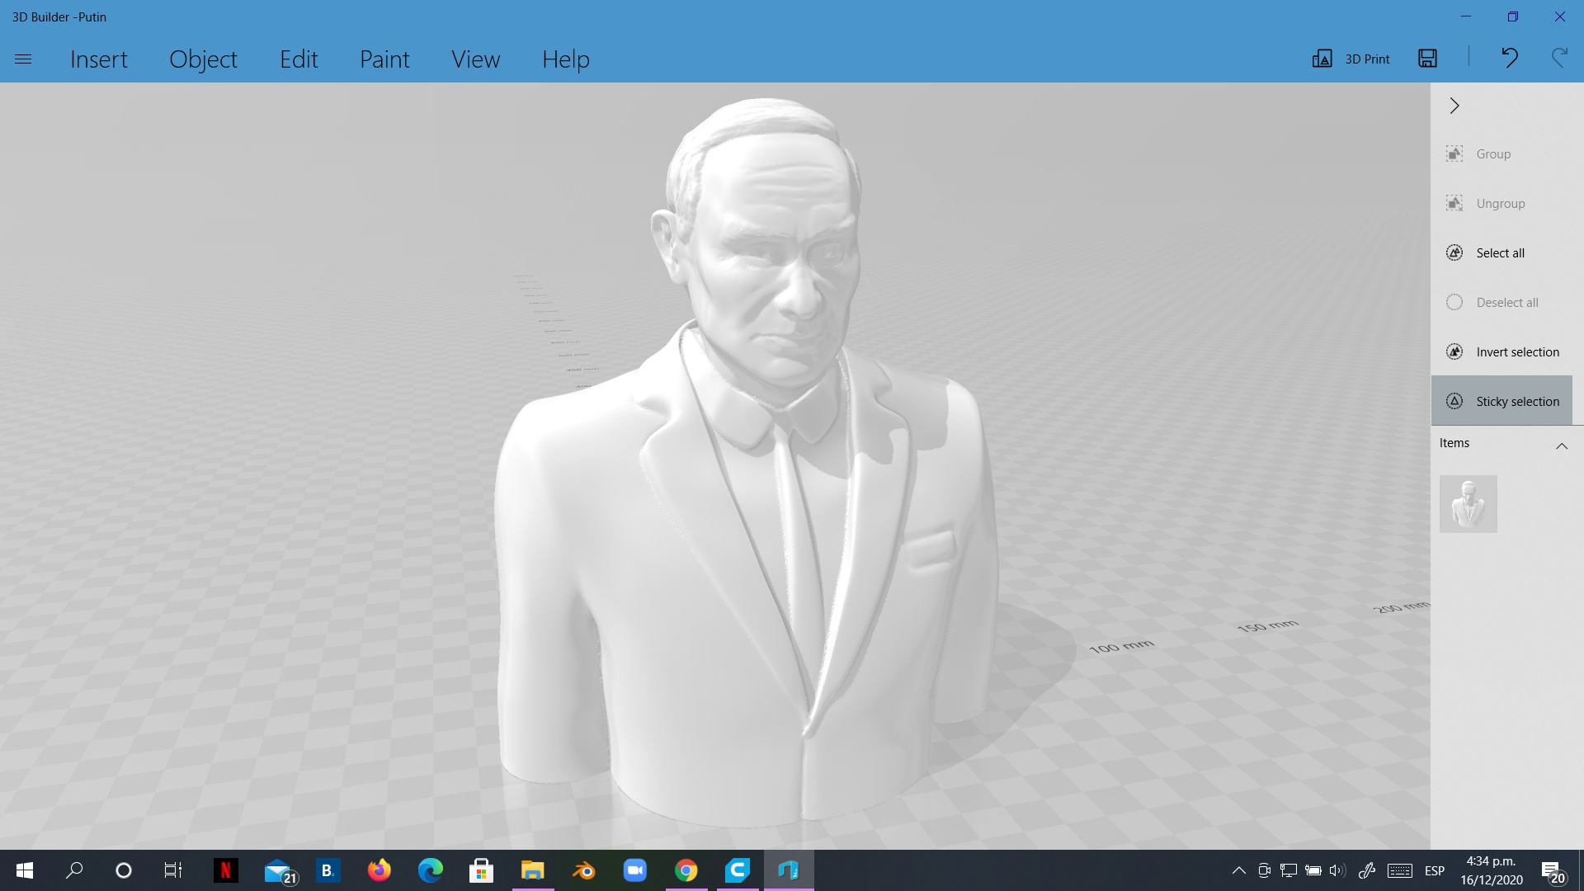This screenshot has height=891, width=1584.
Task: Click the Ungroup button
Action: [1501, 203]
